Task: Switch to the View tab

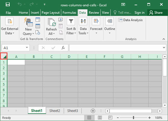Action: pos(106,13)
